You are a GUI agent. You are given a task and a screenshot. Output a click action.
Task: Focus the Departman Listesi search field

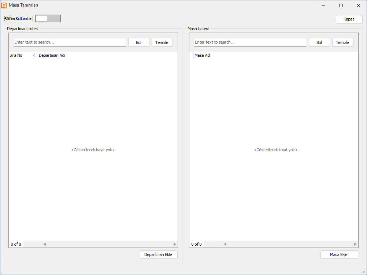click(x=70, y=42)
